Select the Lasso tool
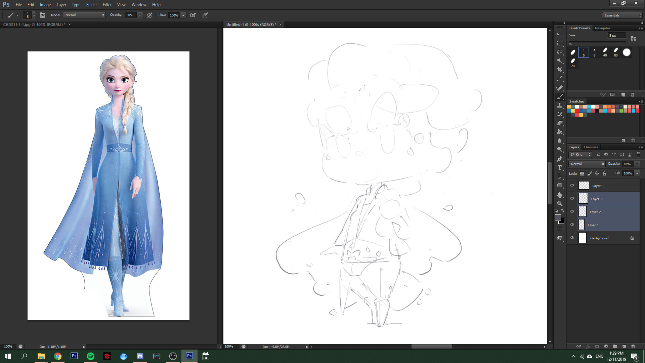This screenshot has height=363, width=645. 559,52
